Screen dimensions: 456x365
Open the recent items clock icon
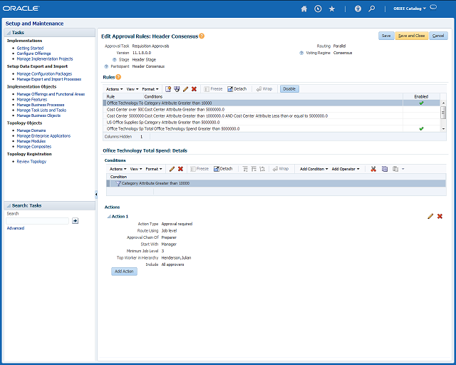318,9
